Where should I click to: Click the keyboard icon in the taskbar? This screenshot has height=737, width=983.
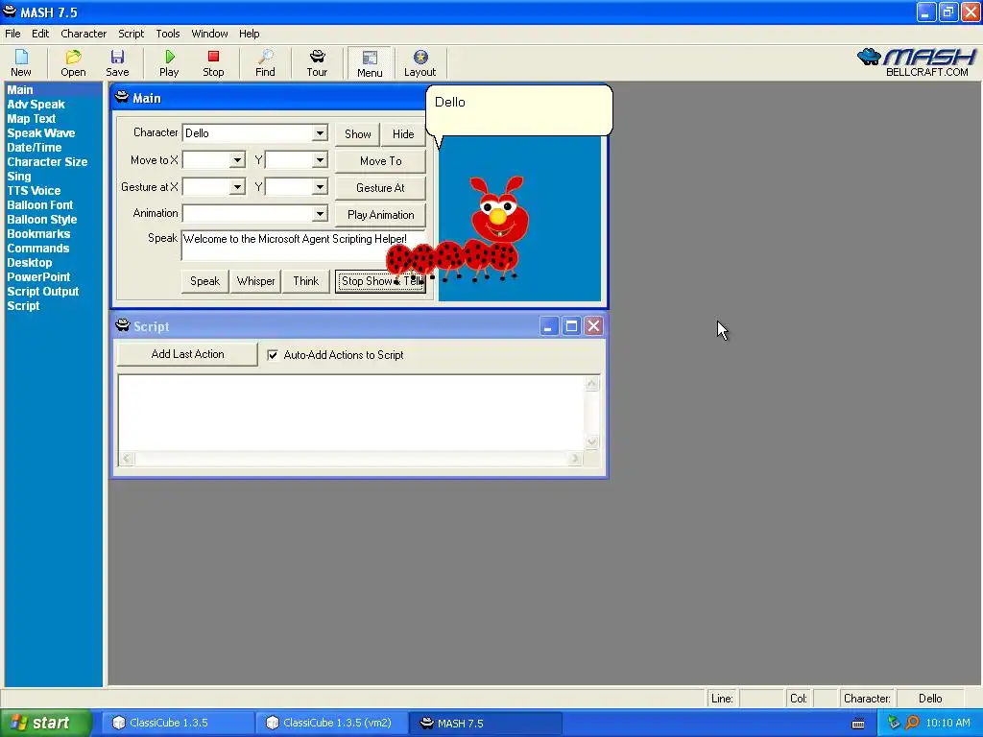(x=858, y=724)
